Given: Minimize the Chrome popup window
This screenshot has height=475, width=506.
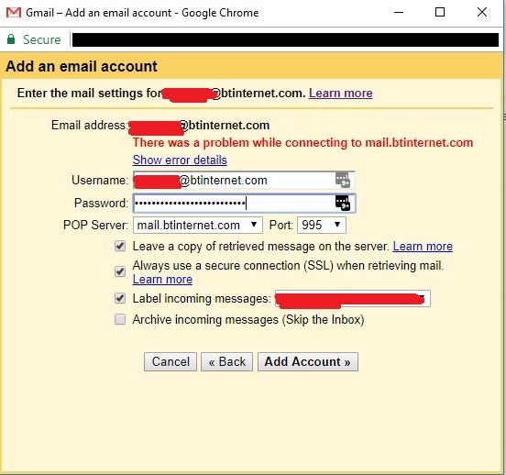Looking at the screenshot, I should (399, 13).
